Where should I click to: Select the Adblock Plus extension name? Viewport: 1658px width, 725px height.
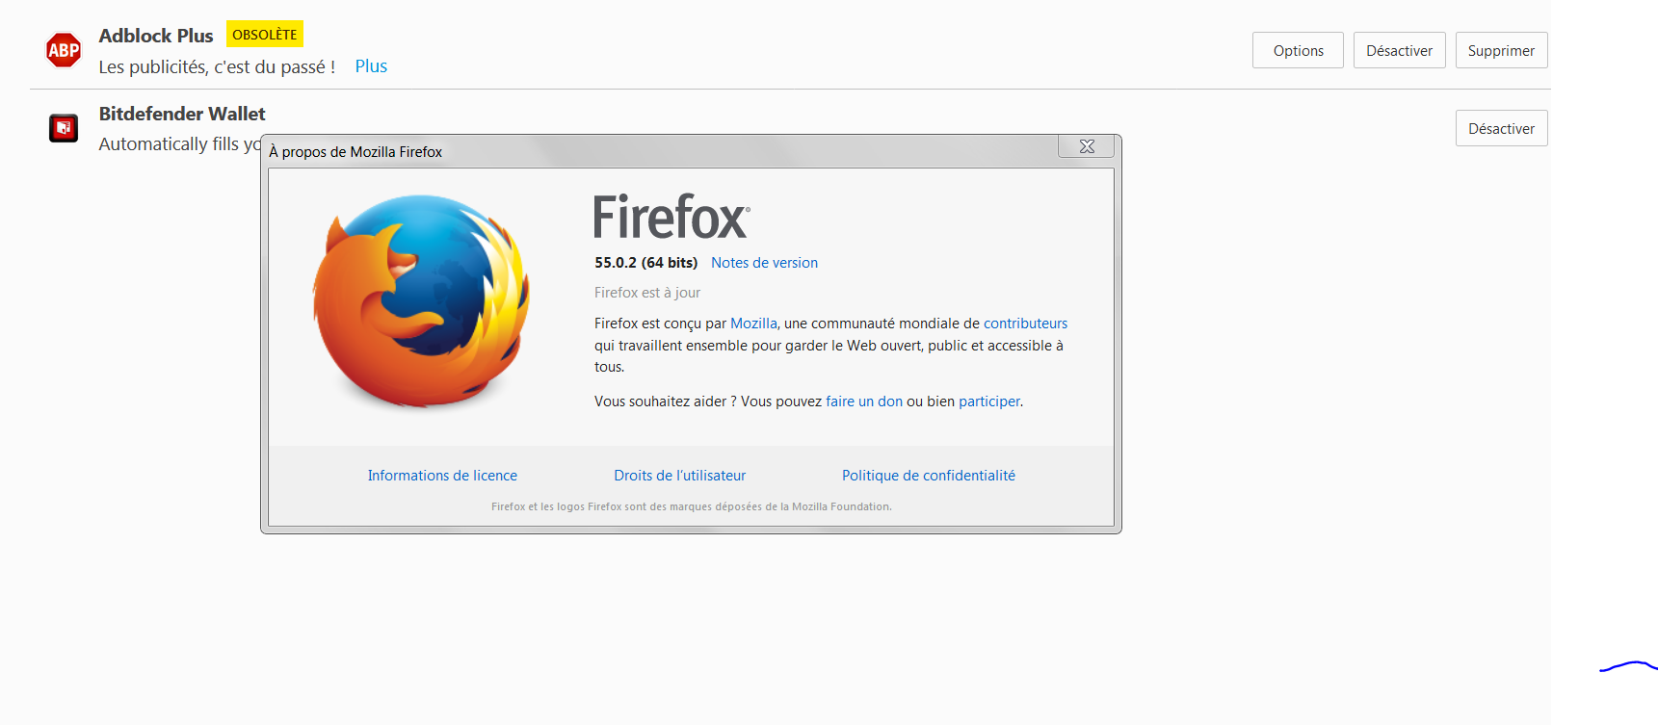156,36
